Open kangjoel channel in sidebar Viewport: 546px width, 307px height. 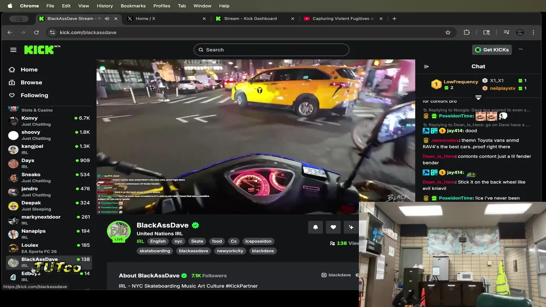click(x=49, y=149)
